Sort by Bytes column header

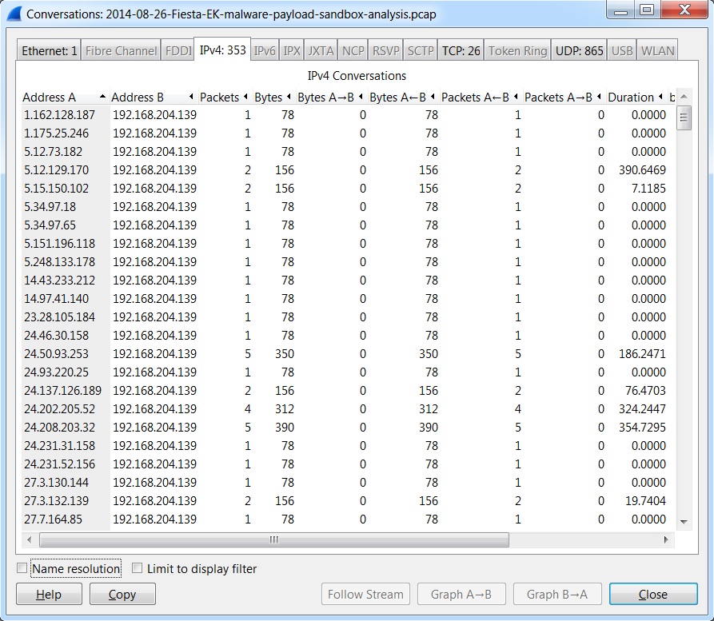coord(268,98)
